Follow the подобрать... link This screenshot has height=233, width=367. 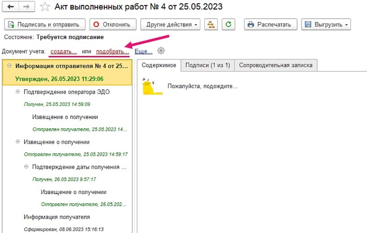[x=113, y=52]
